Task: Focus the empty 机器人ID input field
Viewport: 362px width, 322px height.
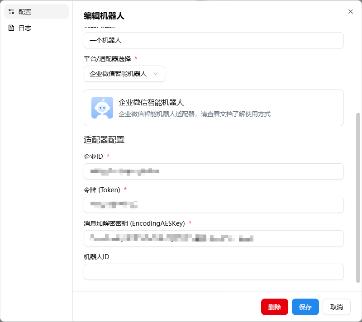Action: (x=214, y=272)
